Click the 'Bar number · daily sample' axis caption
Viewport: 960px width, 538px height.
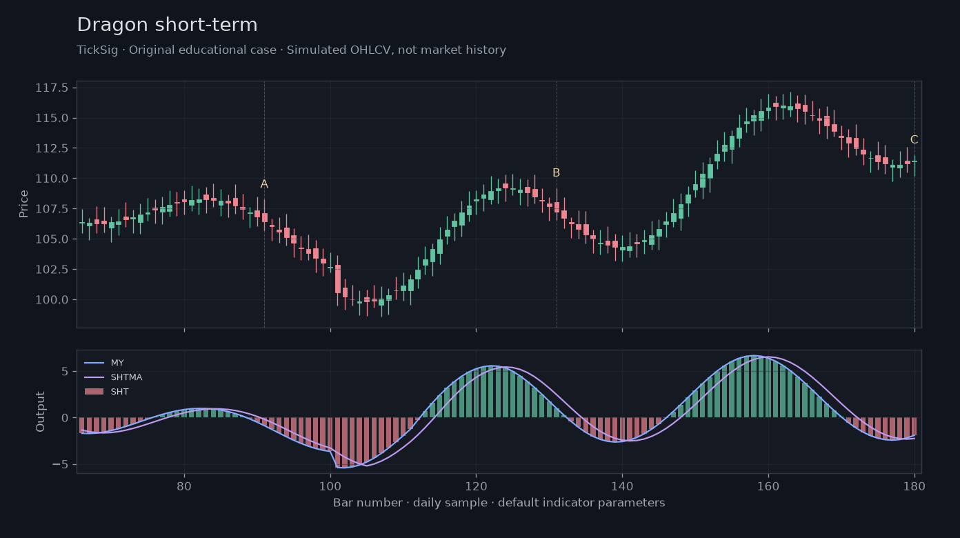point(499,503)
